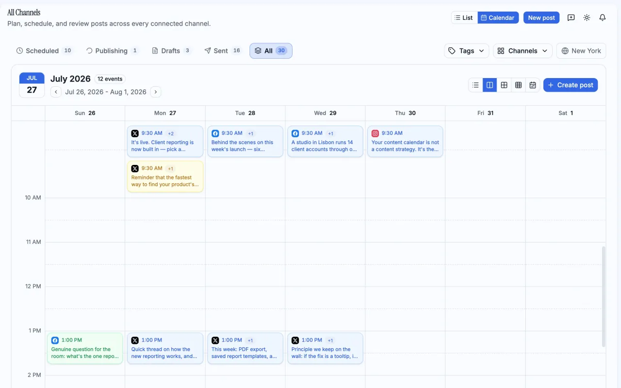The image size is (621, 388).
Task: Click the Mon 27 day header
Action: (x=165, y=113)
